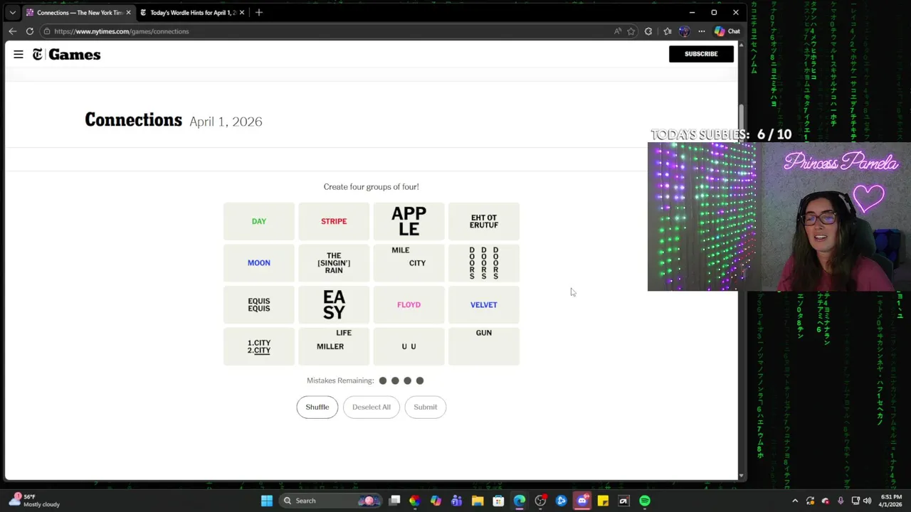Add this page to favorites star
This screenshot has height=512, width=911.
(x=631, y=31)
